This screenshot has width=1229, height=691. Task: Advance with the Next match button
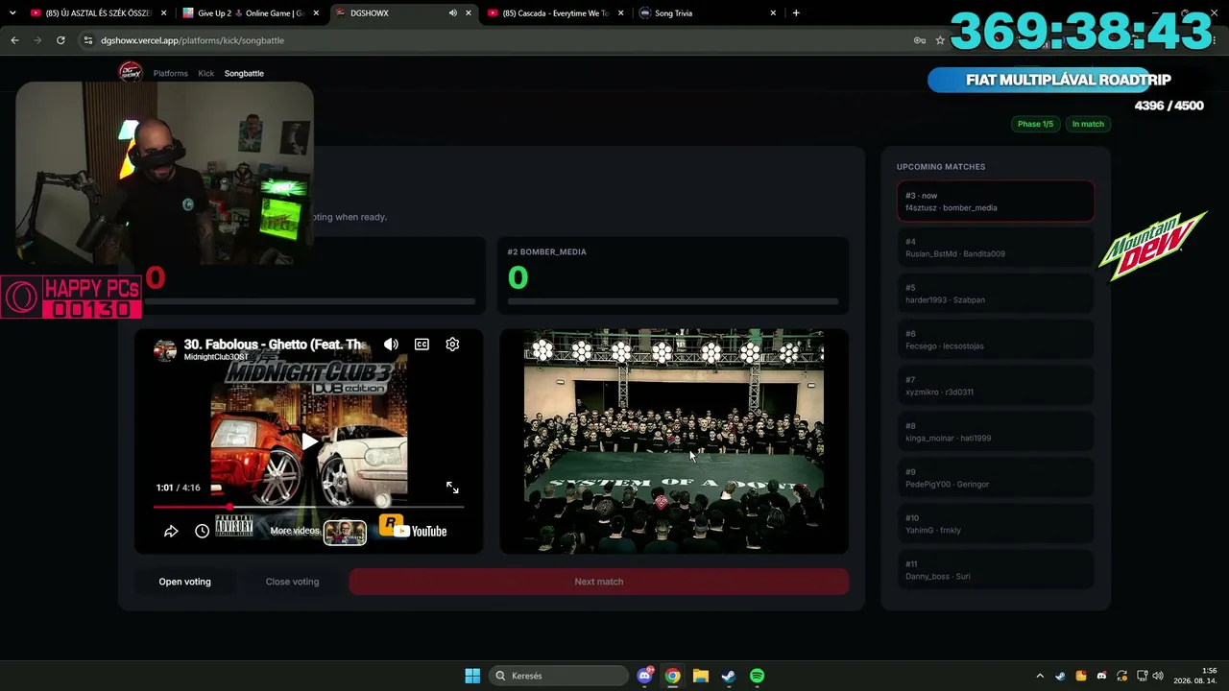point(599,582)
